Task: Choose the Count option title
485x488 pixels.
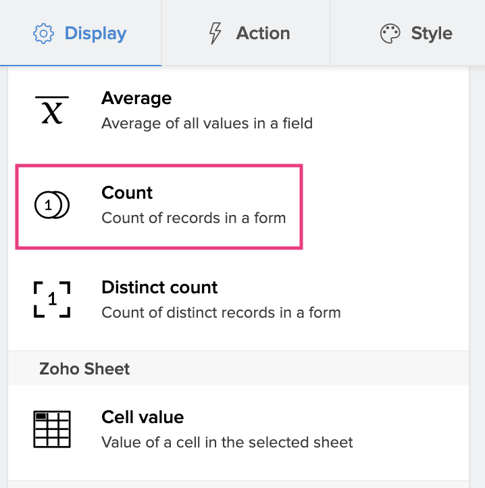Action: [127, 193]
